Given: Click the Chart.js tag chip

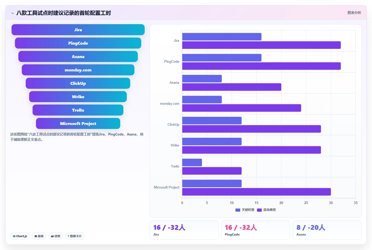Looking at the screenshot, I should coord(20,236).
